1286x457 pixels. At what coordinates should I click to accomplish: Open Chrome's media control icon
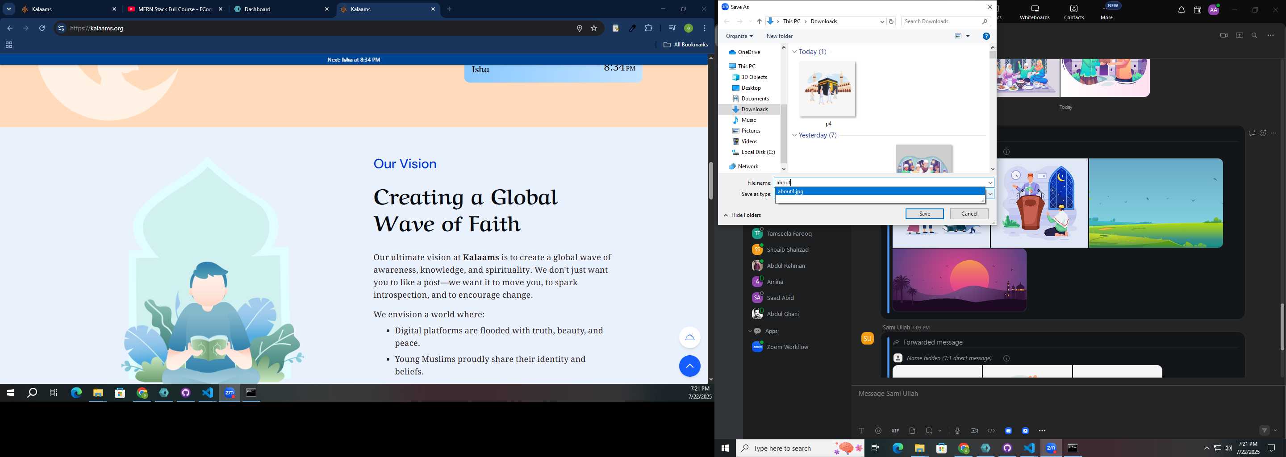pos(672,29)
